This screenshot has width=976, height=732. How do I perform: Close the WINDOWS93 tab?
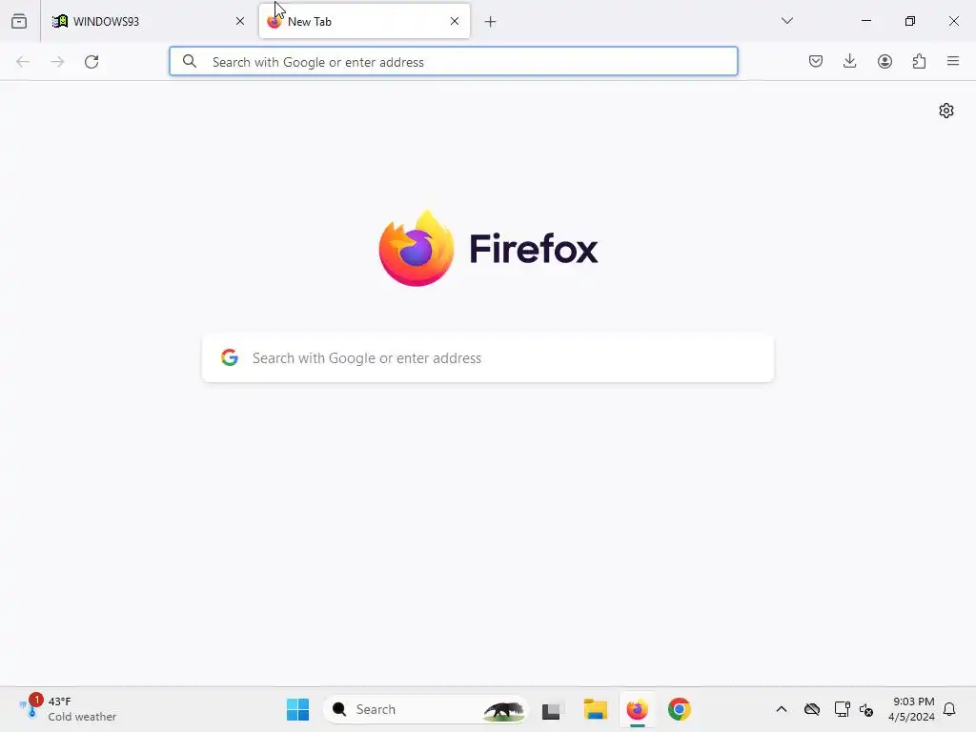click(x=240, y=21)
